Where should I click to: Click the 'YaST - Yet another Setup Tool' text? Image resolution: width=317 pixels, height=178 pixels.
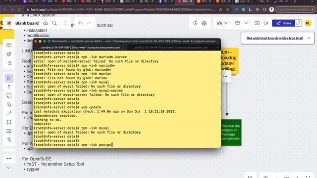(x=55, y=164)
